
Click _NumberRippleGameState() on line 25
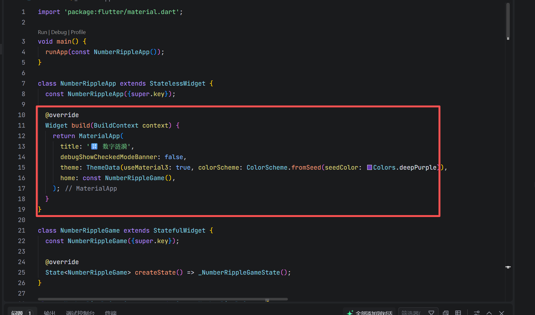(243, 272)
